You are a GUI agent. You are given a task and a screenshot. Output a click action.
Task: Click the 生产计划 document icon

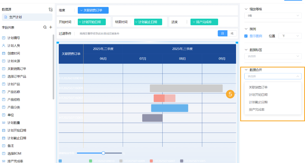pos(6,17)
